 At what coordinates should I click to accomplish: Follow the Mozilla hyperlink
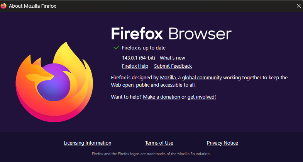168,78
